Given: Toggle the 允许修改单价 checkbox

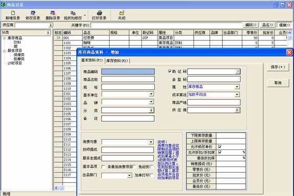Looking at the screenshot, I should click(220, 146).
